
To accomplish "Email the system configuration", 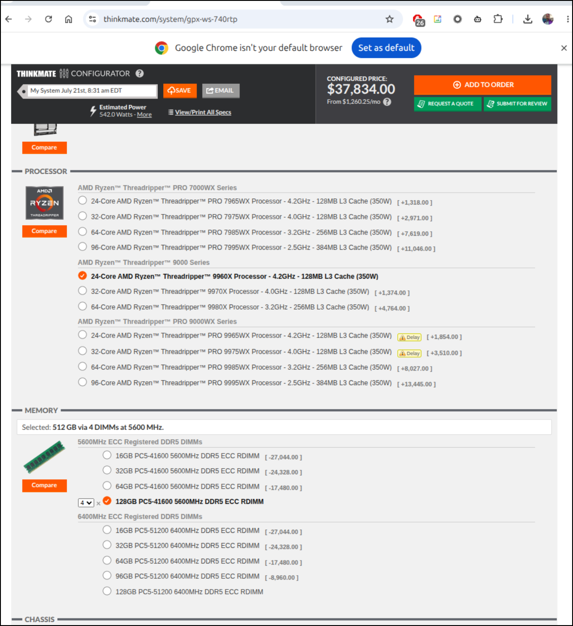I will tap(221, 91).
